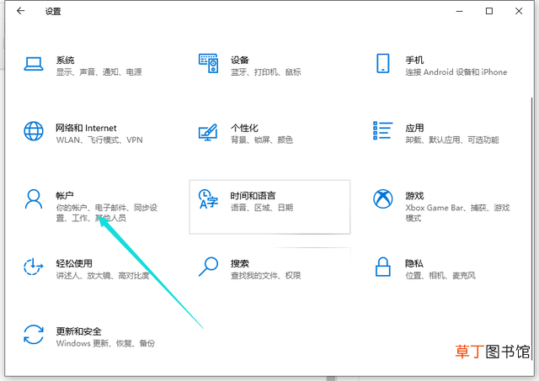This screenshot has height=381, width=539.
Task: Open the 设备 settings title
Action: [x=239, y=60]
